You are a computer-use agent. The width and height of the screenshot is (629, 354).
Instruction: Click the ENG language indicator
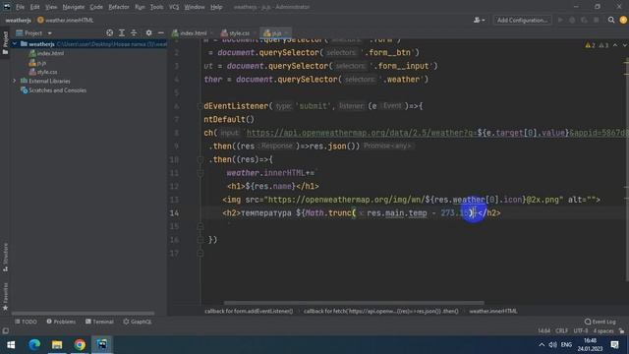(x=566, y=345)
